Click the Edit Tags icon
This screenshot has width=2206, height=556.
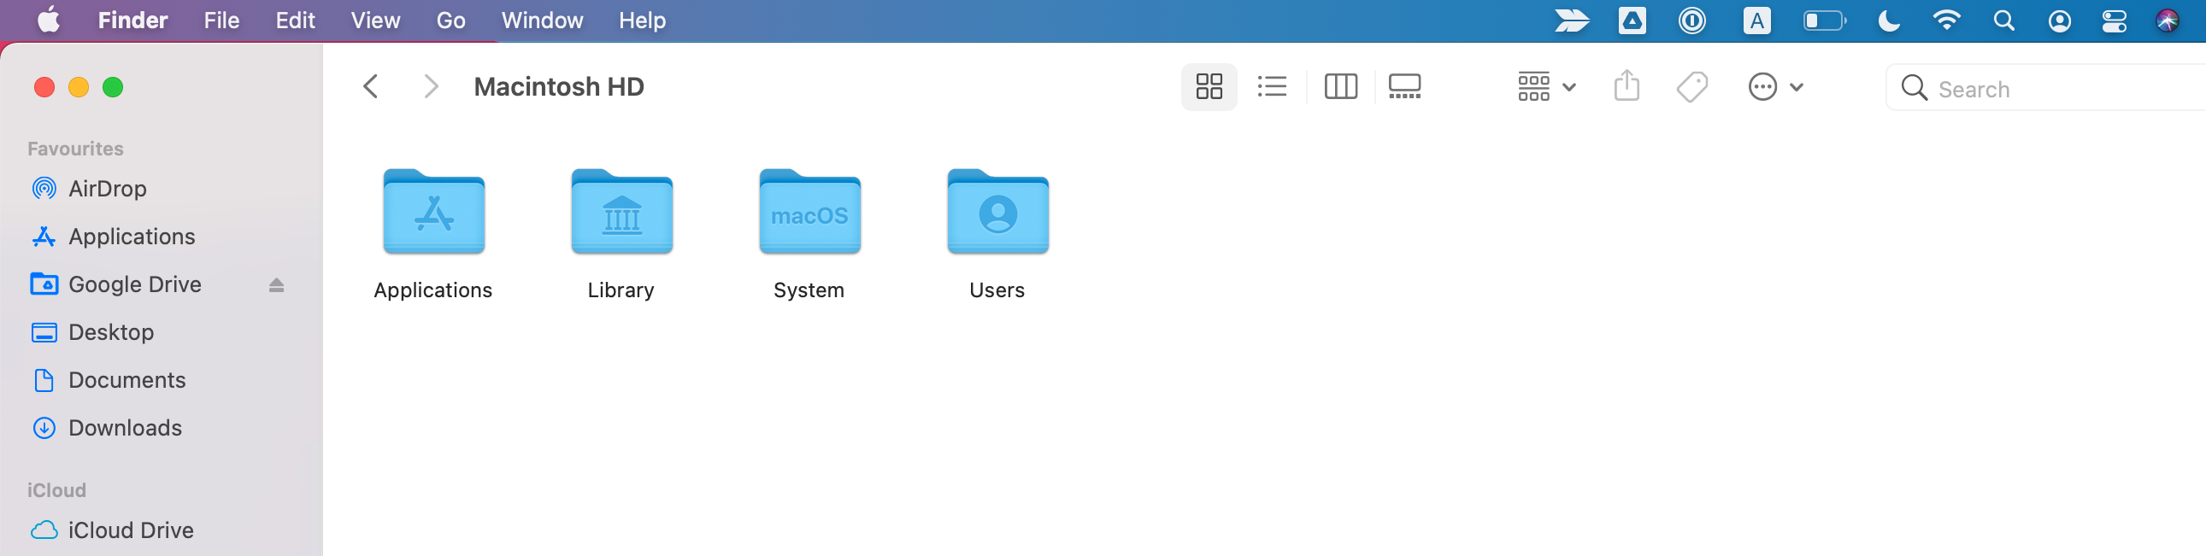click(x=1691, y=86)
